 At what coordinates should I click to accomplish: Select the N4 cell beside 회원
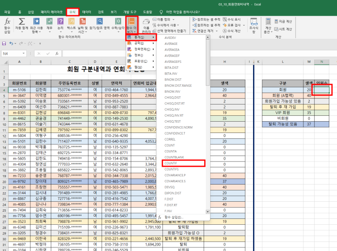click(x=322, y=90)
